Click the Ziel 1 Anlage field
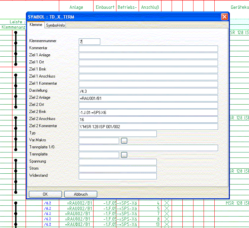The image size is (249, 228). click(148, 56)
